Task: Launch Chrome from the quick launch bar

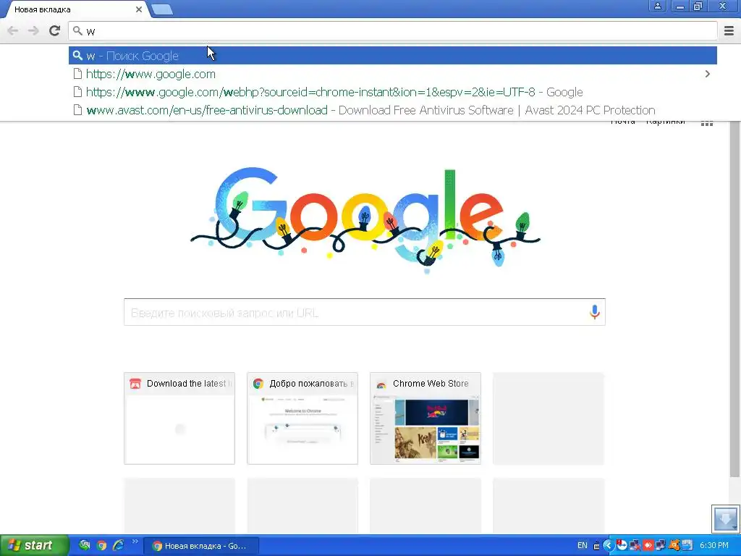Action: [101, 545]
